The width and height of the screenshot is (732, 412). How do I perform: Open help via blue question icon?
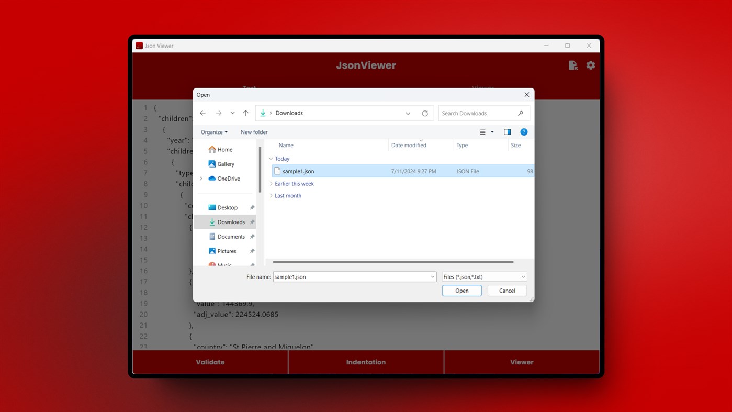524,132
